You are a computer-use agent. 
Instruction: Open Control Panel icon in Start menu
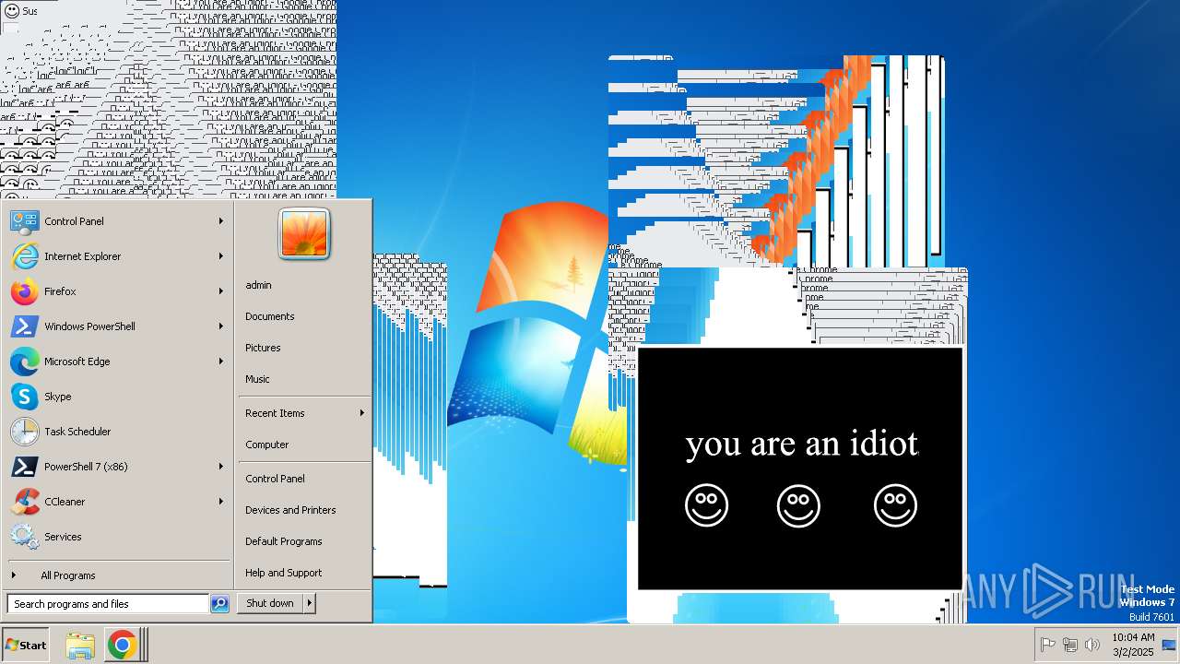pyautogui.click(x=25, y=221)
